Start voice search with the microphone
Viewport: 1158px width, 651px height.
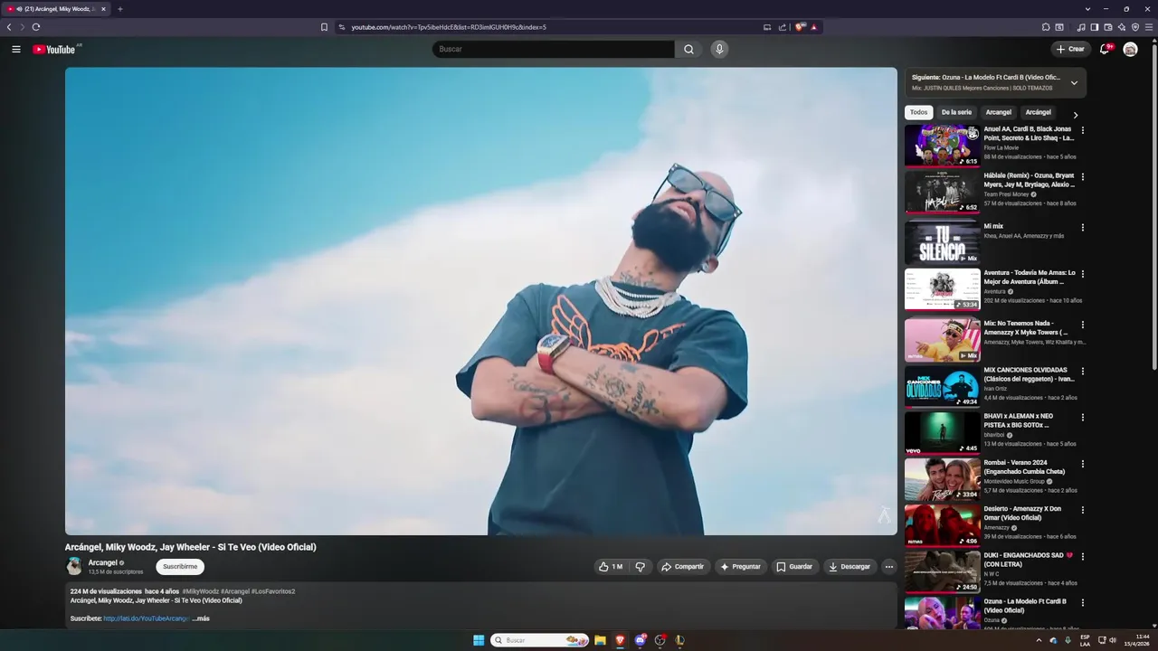tap(719, 49)
